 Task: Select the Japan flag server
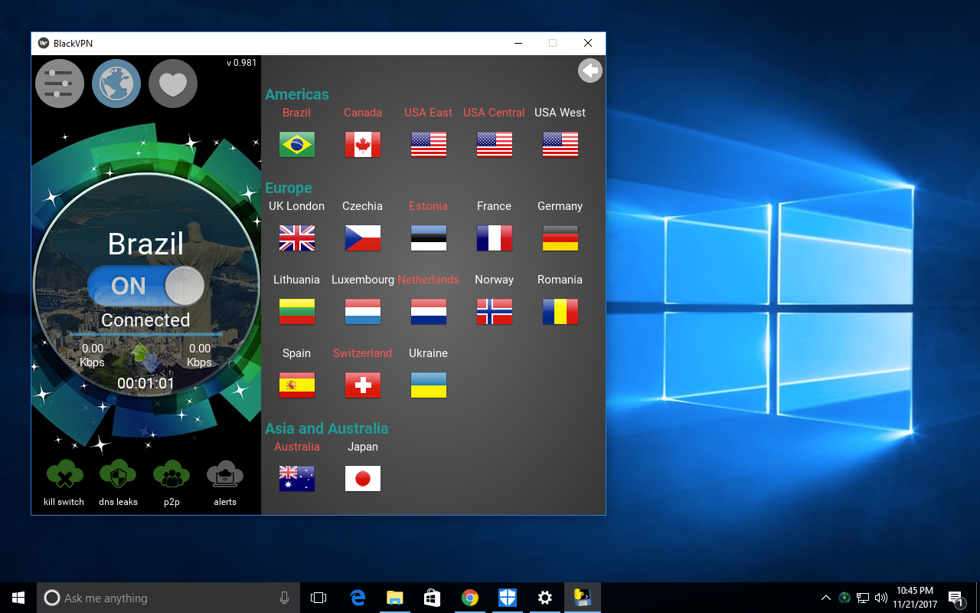pos(363,478)
